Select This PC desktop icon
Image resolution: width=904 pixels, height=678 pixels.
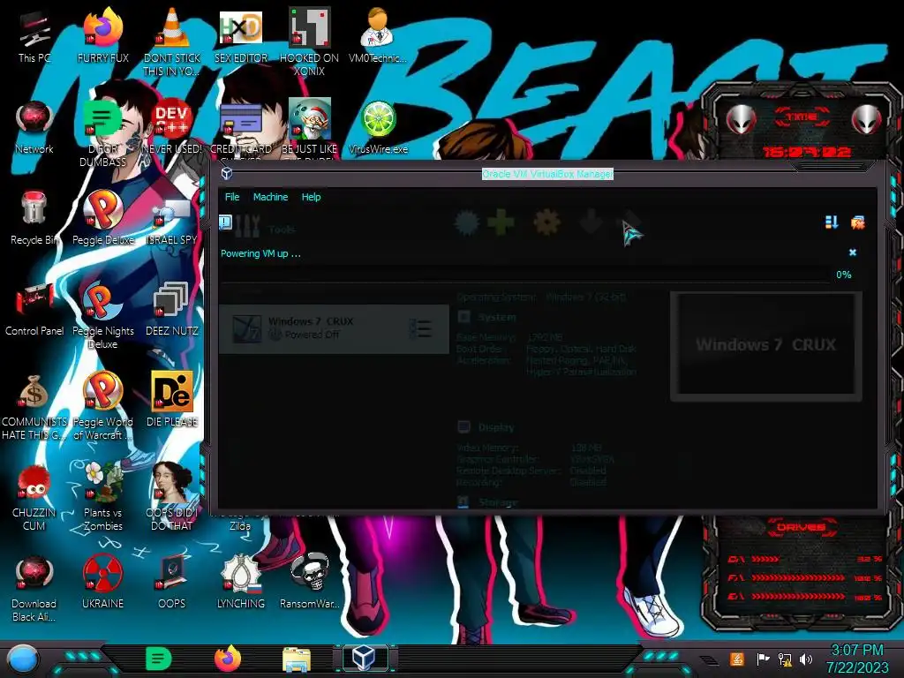click(34, 37)
